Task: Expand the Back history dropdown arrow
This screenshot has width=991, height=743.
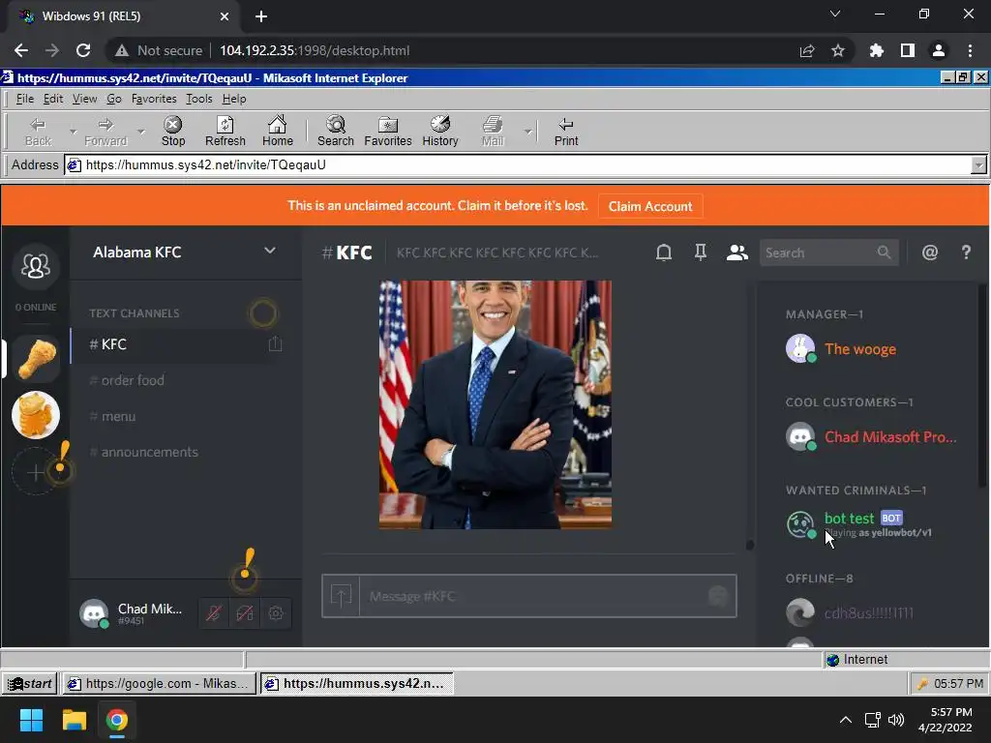Action: pos(73,132)
